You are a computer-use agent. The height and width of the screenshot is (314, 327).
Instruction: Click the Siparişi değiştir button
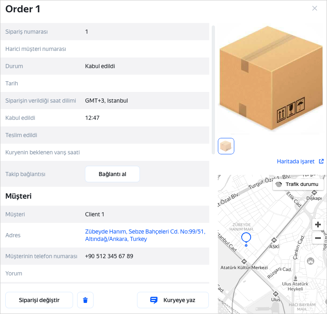click(39, 300)
